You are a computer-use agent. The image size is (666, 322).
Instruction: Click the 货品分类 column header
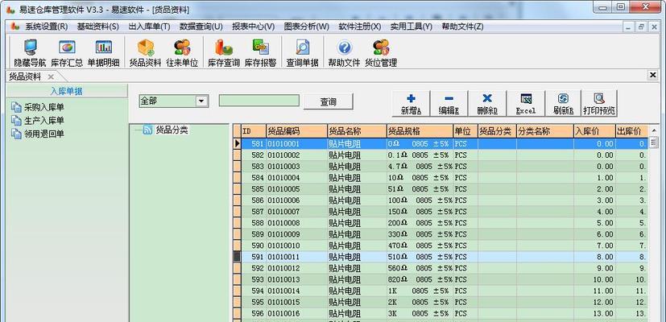coord(497,131)
